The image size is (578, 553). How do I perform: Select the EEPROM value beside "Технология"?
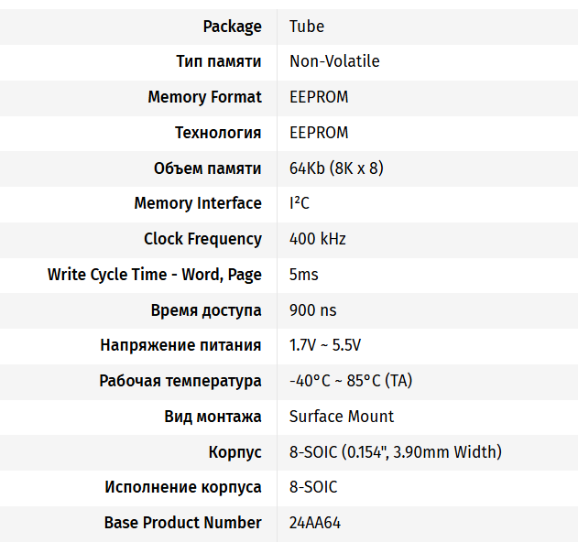pyautogui.click(x=319, y=133)
